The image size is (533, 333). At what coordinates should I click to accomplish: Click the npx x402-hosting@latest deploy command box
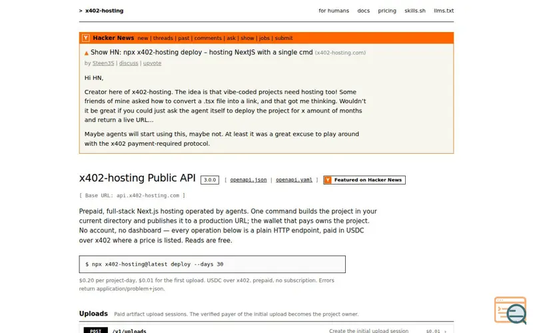(x=212, y=264)
